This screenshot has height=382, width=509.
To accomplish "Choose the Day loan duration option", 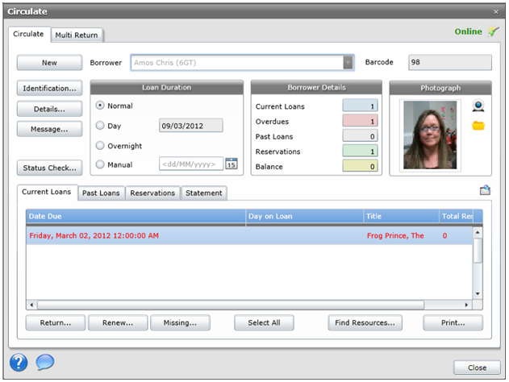I will (x=101, y=126).
